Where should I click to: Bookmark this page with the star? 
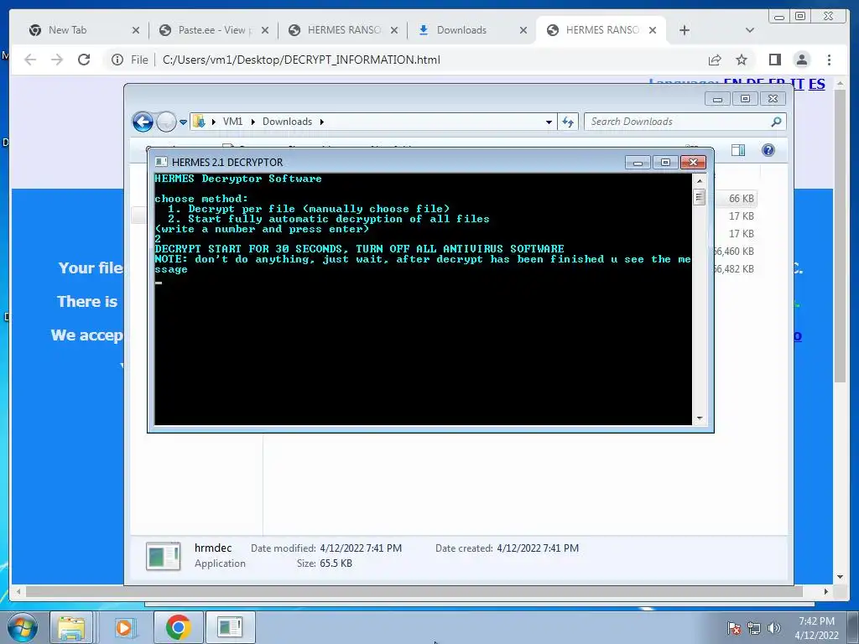pyautogui.click(x=742, y=60)
